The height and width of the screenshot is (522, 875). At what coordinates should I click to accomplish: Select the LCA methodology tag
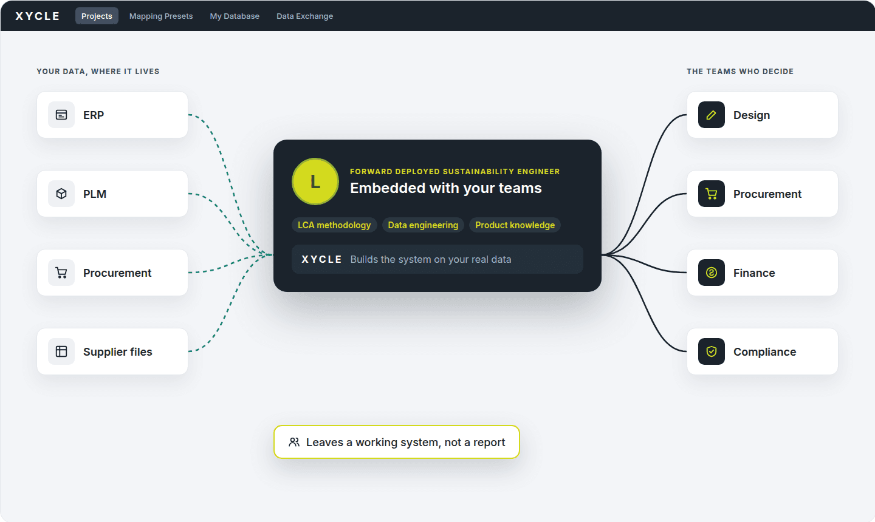pos(334,225)
